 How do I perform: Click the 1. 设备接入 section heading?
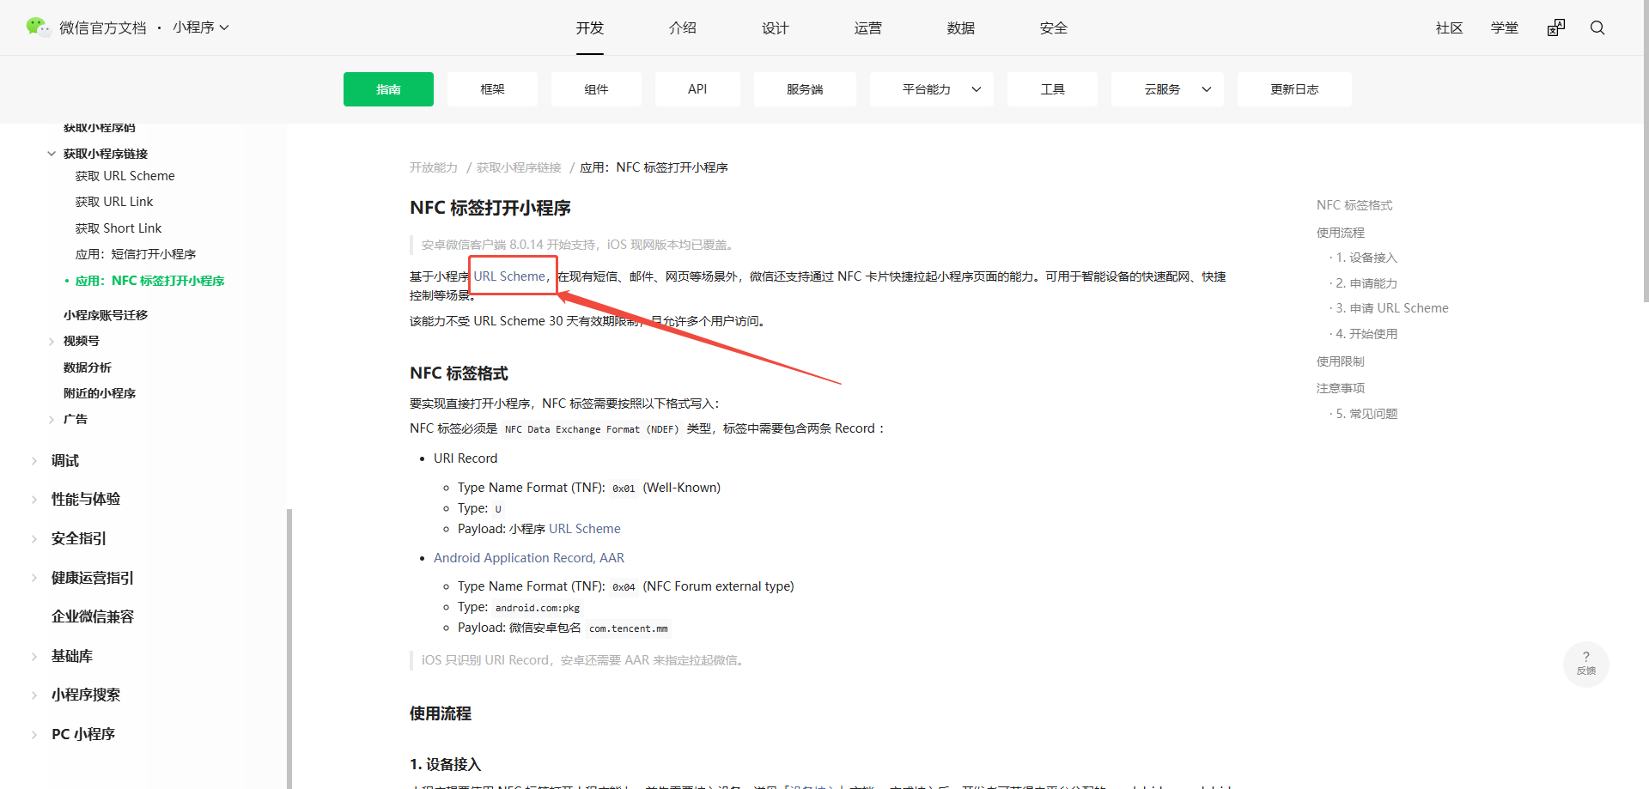point(445,764)
